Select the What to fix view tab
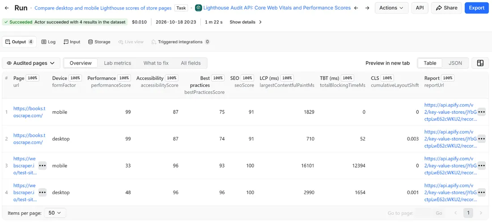Screen dimensions: 492x222 click(x=156, y=63)
